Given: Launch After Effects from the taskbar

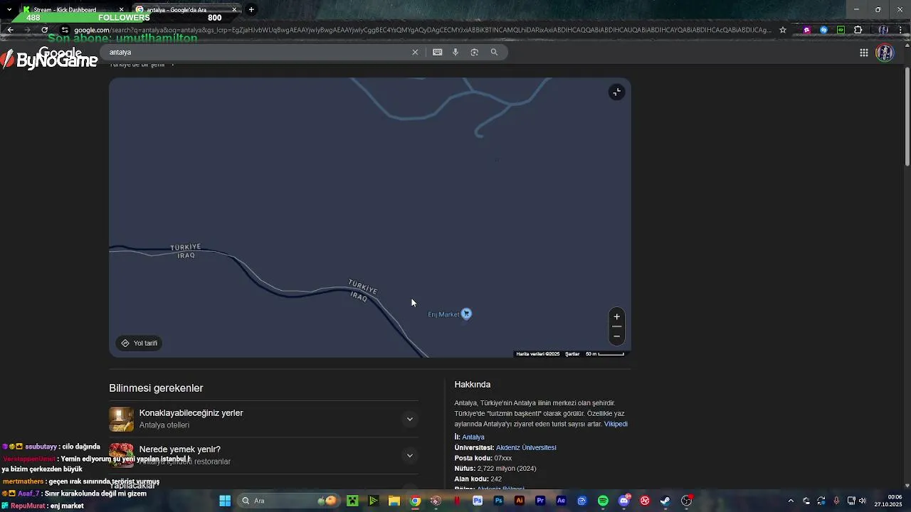Looking at the screenshot, I should point(561,501).
